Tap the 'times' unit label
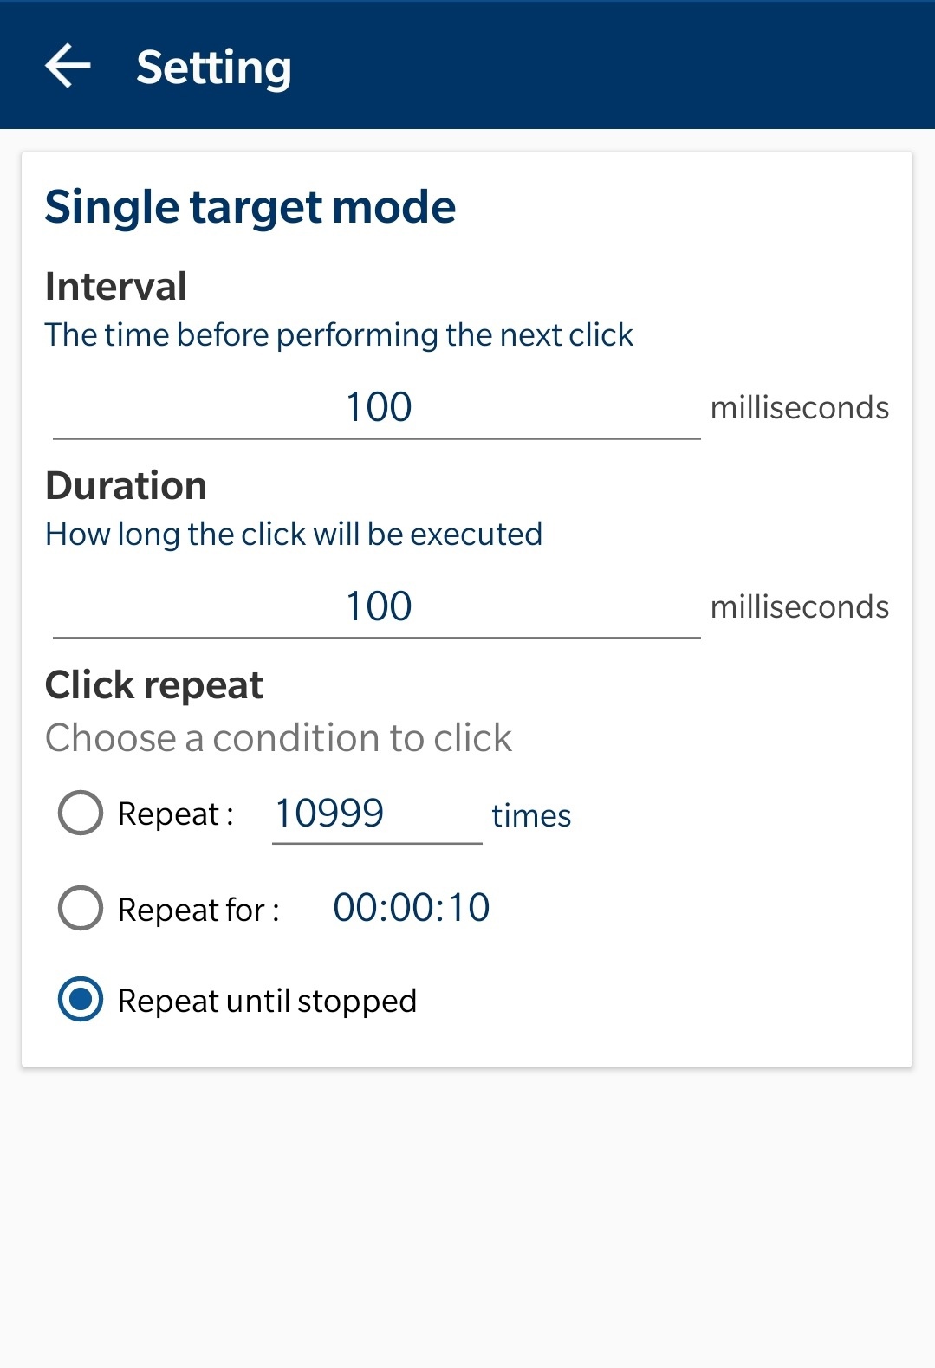The height and width of the screenshot is (1368, 935). [x=531, y=816]
